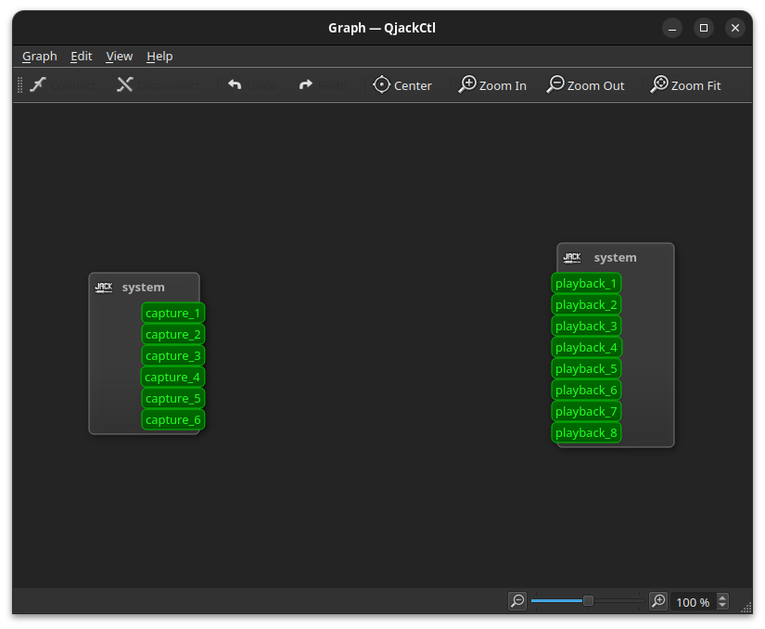Select the playback_5 port
Image resolution: width=765 pixels, height=629 pixels.
pos(586,368)
